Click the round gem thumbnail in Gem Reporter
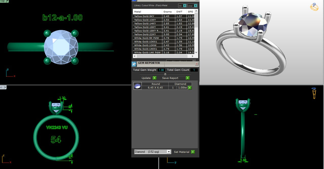The image size is (324, 169). pos(137,86)
